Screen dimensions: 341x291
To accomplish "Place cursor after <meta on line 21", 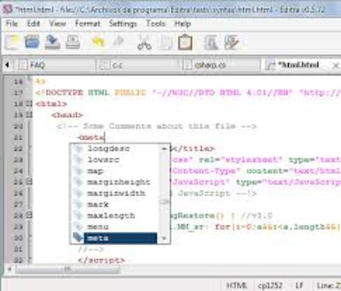I will pyautogui.click(x=105, y=138).
